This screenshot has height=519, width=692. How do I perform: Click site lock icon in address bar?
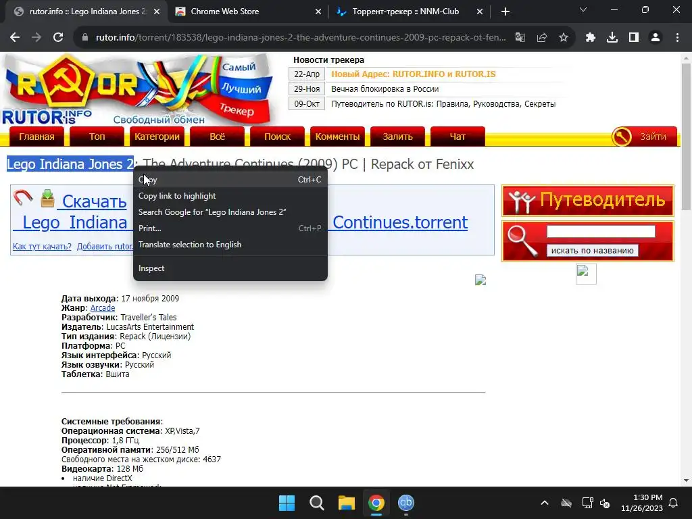coord(86,38)
